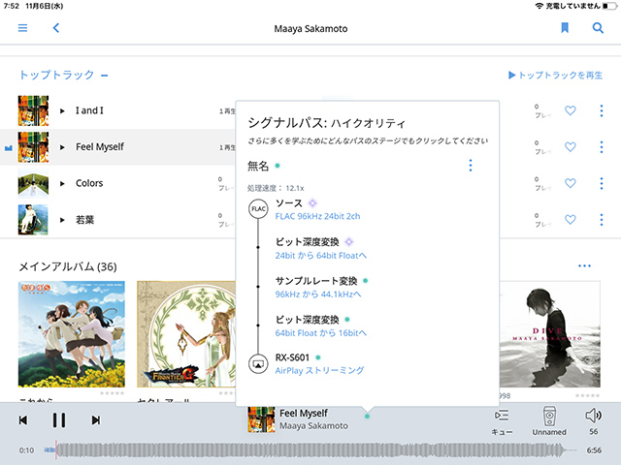Screen dimensions: 621x465
Task: Click 64bit Float から 16bit conversion detail
Action: click(321, 333)
